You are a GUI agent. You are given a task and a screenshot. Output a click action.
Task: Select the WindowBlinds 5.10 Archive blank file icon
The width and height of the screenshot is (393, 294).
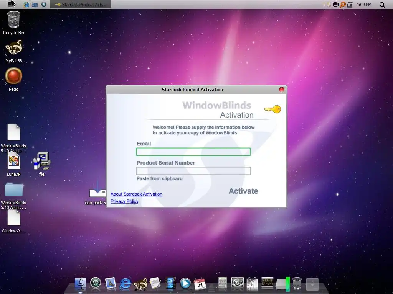[x=13, y=138]
